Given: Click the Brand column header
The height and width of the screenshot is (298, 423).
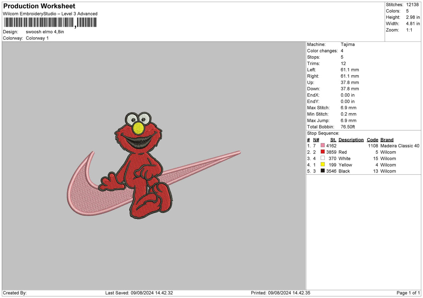Looking at the screenshot, I should (387, 140).
